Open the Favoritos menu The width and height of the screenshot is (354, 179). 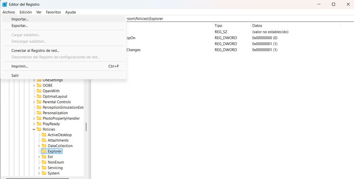(53, 12)
